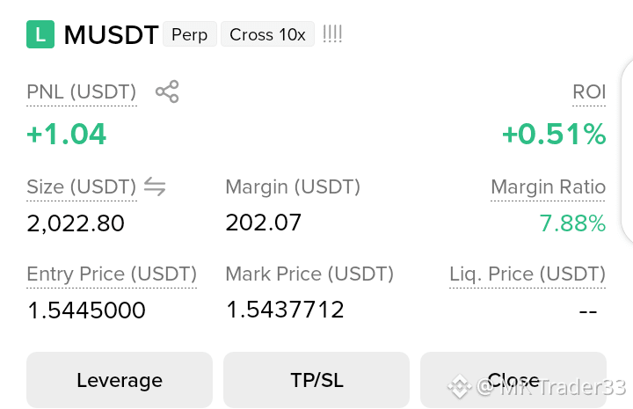
Task: Click the Margin (USDT) value 202.07
Action: [263, 223]
